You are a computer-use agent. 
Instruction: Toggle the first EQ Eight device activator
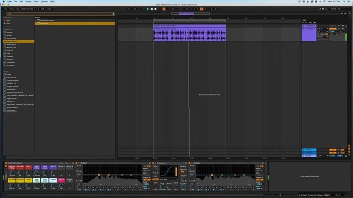pos(77,163)
